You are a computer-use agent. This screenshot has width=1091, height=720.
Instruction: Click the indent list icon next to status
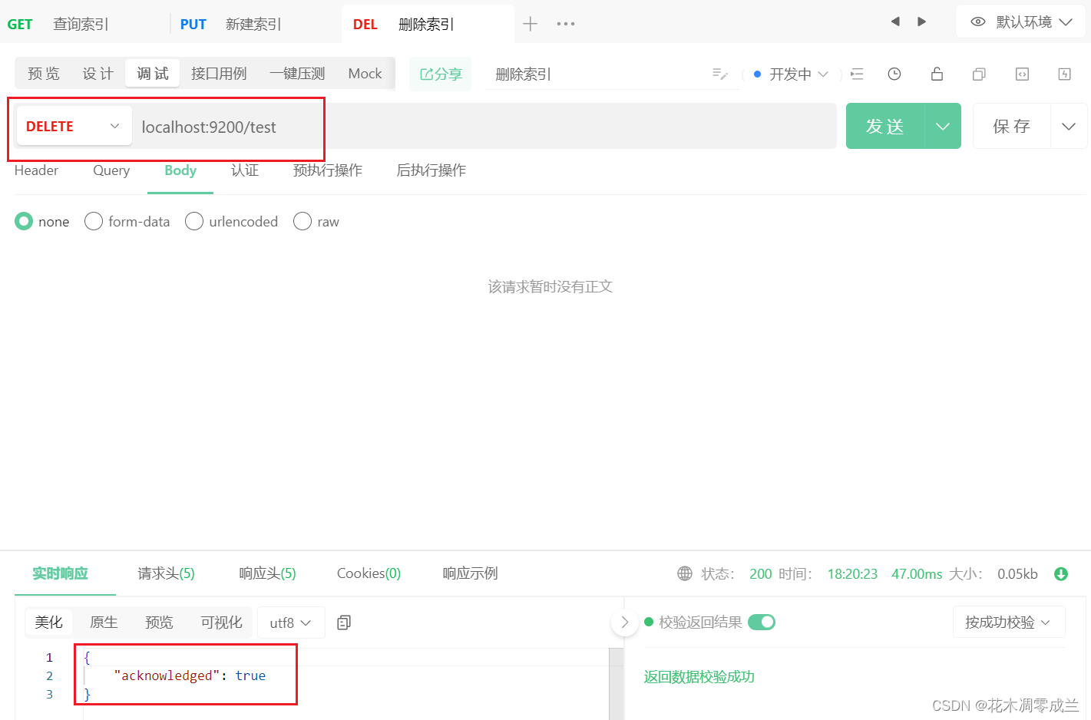[x=857, y=74]
